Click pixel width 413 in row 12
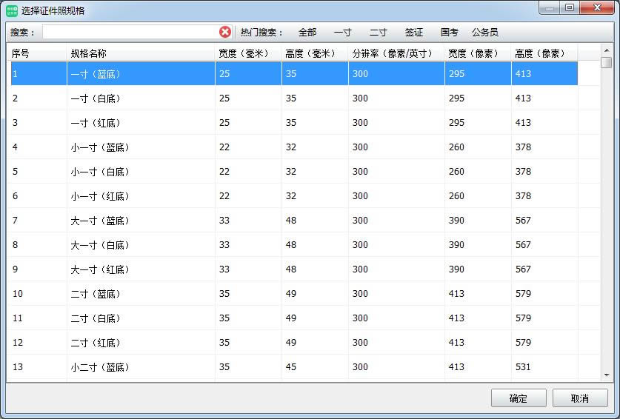Screen dimensions: 620x419 point(478,343)
